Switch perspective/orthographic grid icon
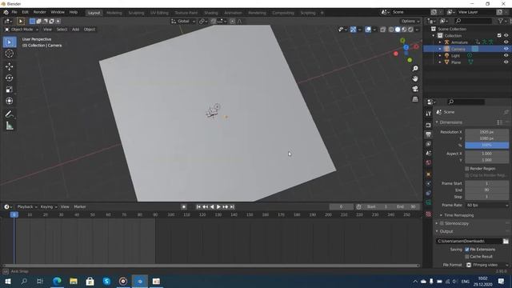Image resolution: width=512 pixels, height=288 pixels. (415, 99)
